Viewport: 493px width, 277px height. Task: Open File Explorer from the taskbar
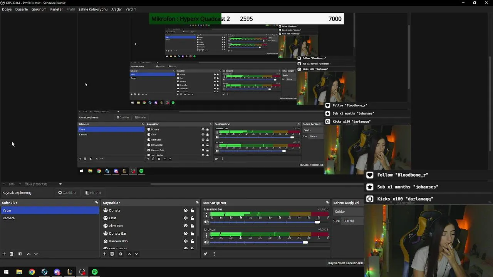(19, 272)
